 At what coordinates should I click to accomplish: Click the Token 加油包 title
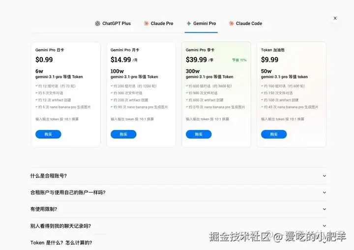click(273, 50)
